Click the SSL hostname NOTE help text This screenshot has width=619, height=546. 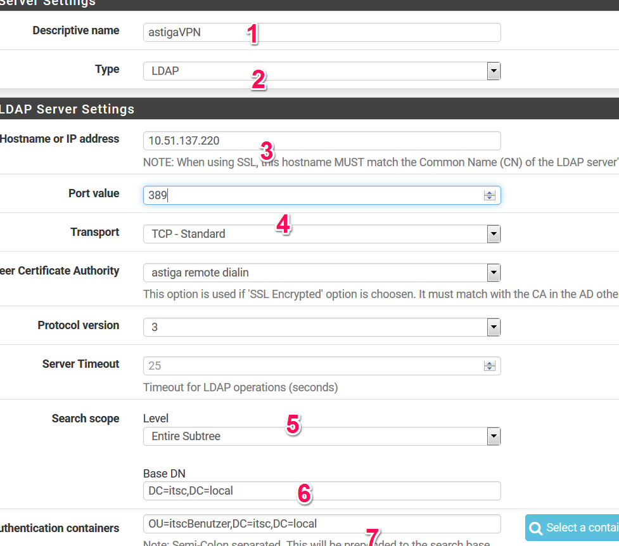pyautogui.click(x=381, y=162)
